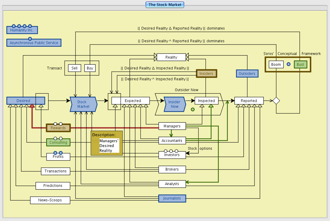Click the green circle below Insider Now

pyautogui.click(x=193, y=110)
